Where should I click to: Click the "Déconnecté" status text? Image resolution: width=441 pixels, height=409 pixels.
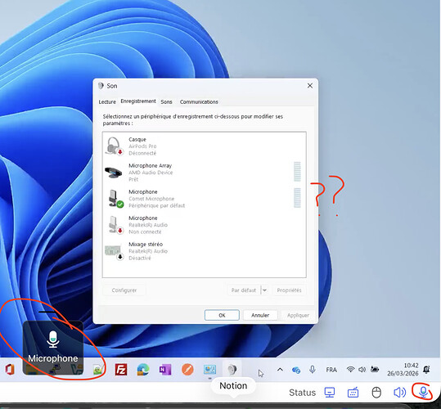(x=142, y=153)
